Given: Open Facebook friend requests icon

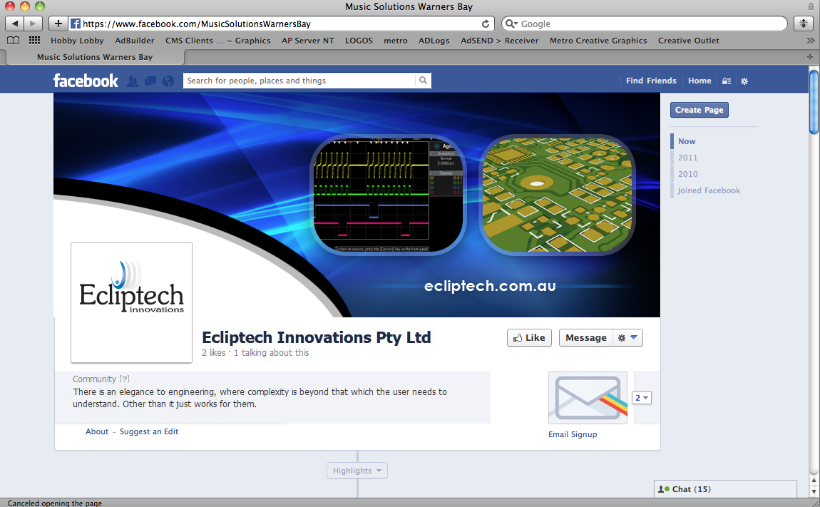Looking at the screenshot, I should [133, 81].
